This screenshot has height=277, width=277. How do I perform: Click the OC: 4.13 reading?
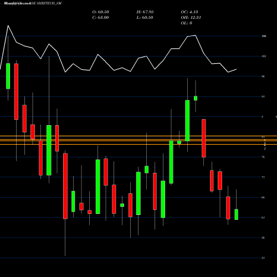(189, 12)
